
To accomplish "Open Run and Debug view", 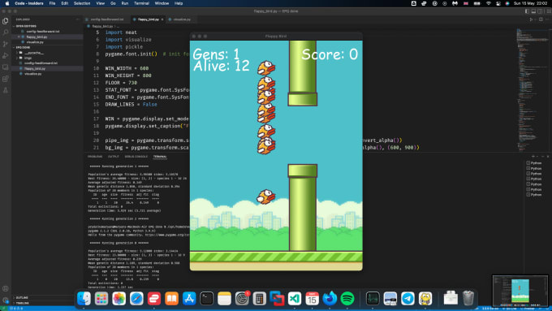I will pos(6,56).
